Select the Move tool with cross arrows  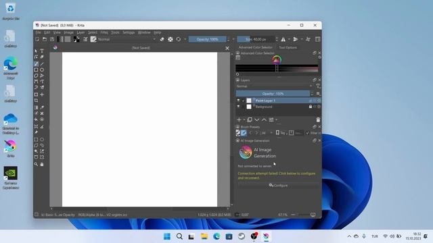(x=42, y=94)
